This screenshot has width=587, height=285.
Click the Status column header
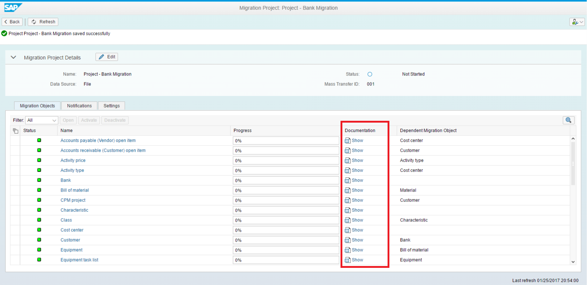(x=39, y=131)
